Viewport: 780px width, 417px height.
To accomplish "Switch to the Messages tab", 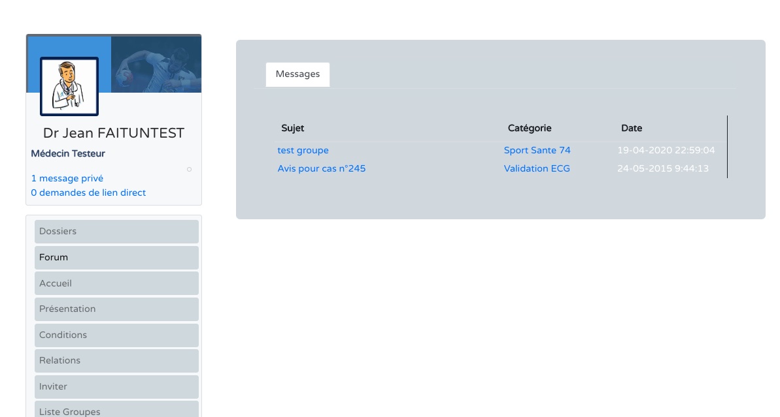I will [x=297, y=74].
